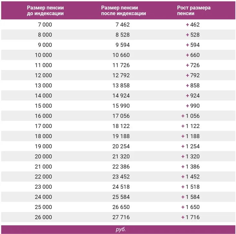Select the 13 000 pension cell
The height and width of the screenshot is (234, 236).
click(x=43, y=86)
